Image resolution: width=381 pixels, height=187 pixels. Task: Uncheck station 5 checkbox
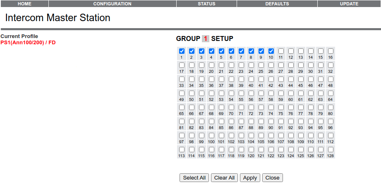pyautogui.click(x=221, y=51)
